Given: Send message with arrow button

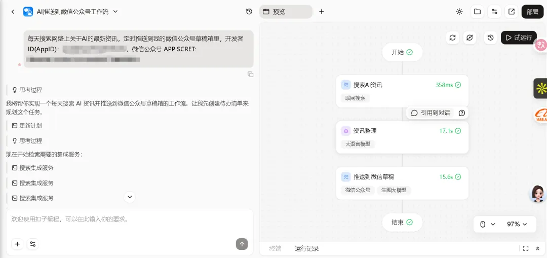Looking at the screenshot, I should click(x=242, y=244).
